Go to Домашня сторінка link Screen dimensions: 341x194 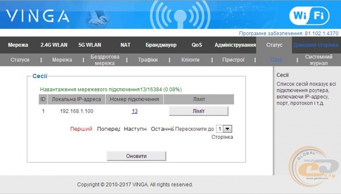tap(315, 45)
